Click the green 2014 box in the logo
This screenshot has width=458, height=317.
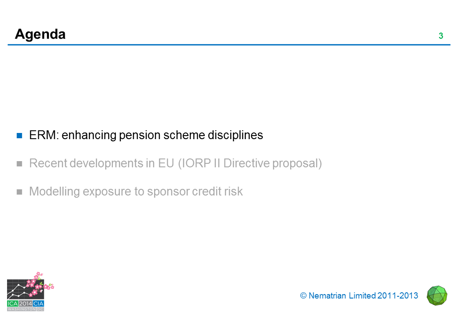tap(26, 303)
